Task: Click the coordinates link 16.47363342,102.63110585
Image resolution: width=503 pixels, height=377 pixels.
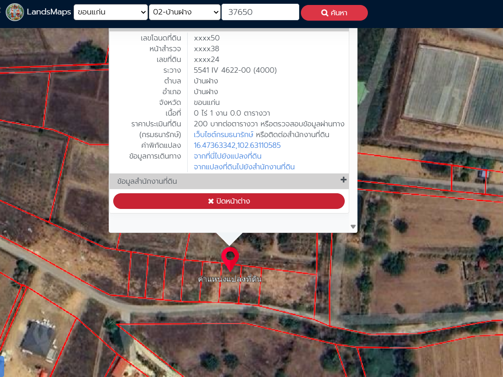Action: pos(237,145)
